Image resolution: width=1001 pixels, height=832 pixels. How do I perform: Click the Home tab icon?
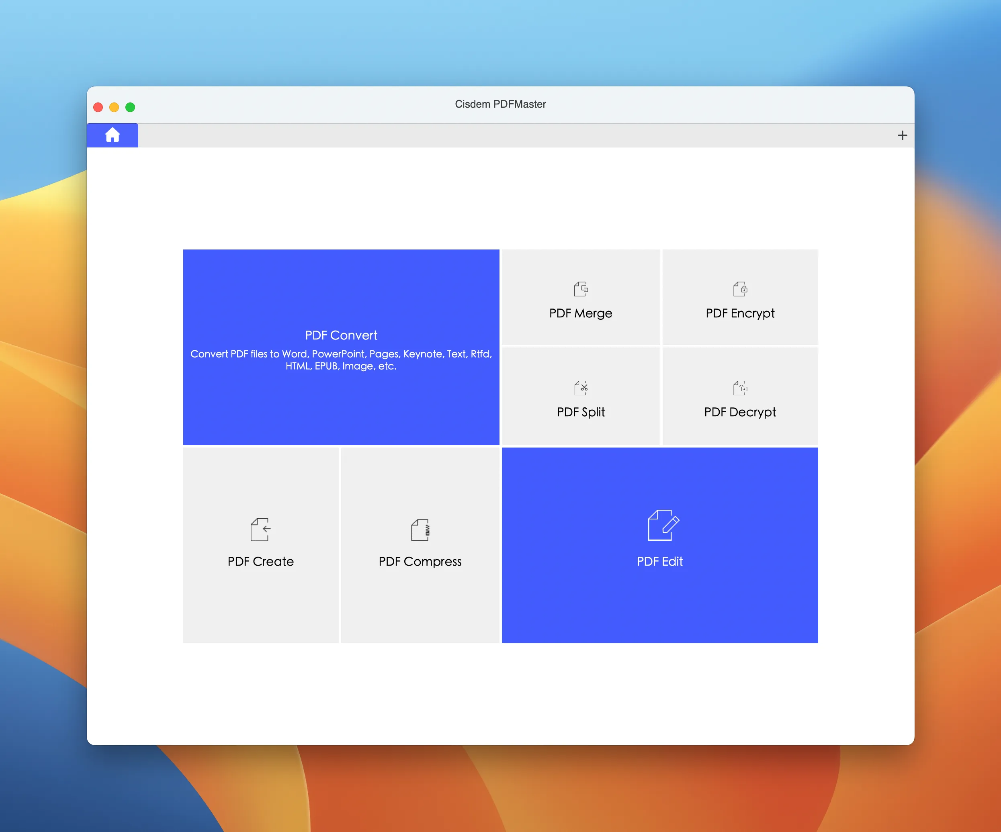click(113, 135)
